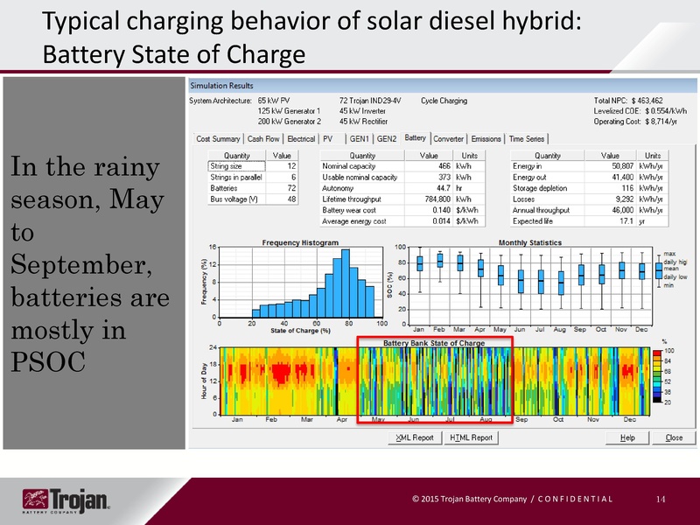Click the Simulation Results title bar
Viewport: 700px width, 525px height.
tap(443, 85)
